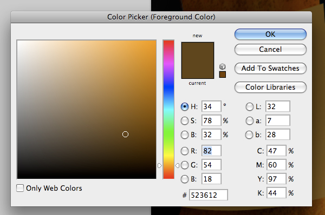Click the L field showing 32
325x215 pixels.
click(x=278, y=106)
